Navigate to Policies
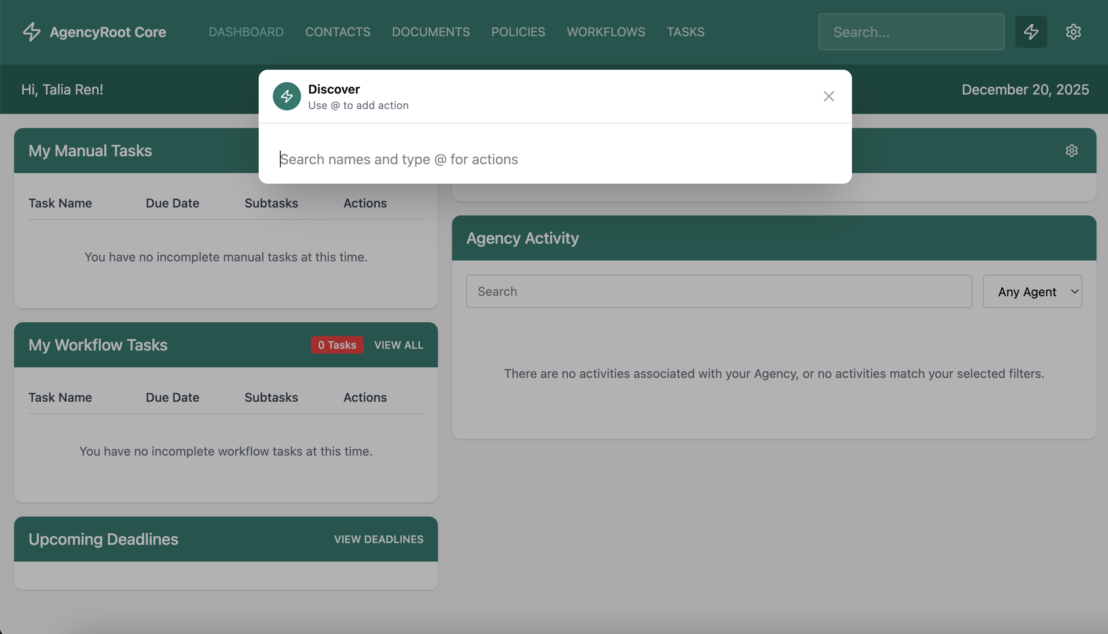 pyautogui.click(x=518, y=32)
